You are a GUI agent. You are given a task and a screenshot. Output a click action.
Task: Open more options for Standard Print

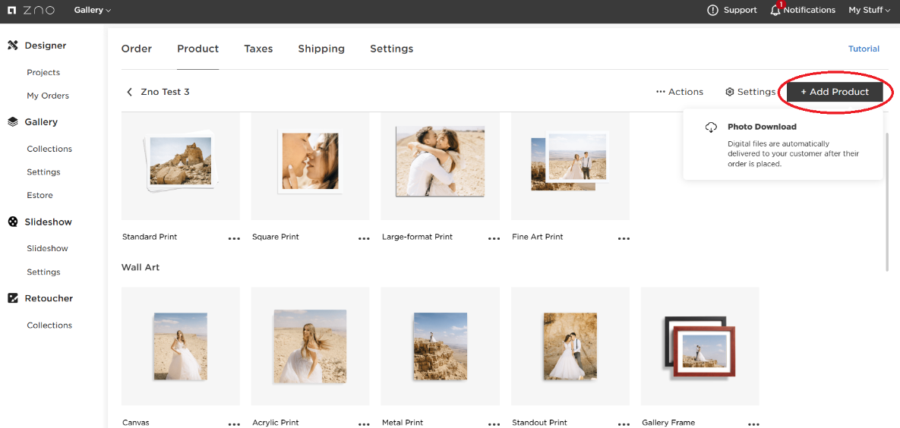234,238
